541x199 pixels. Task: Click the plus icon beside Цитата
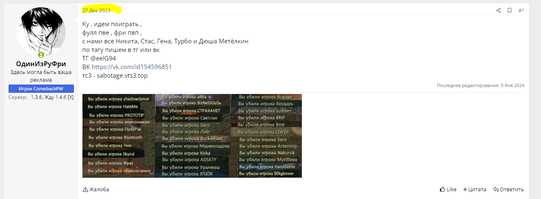click(465, 190)
